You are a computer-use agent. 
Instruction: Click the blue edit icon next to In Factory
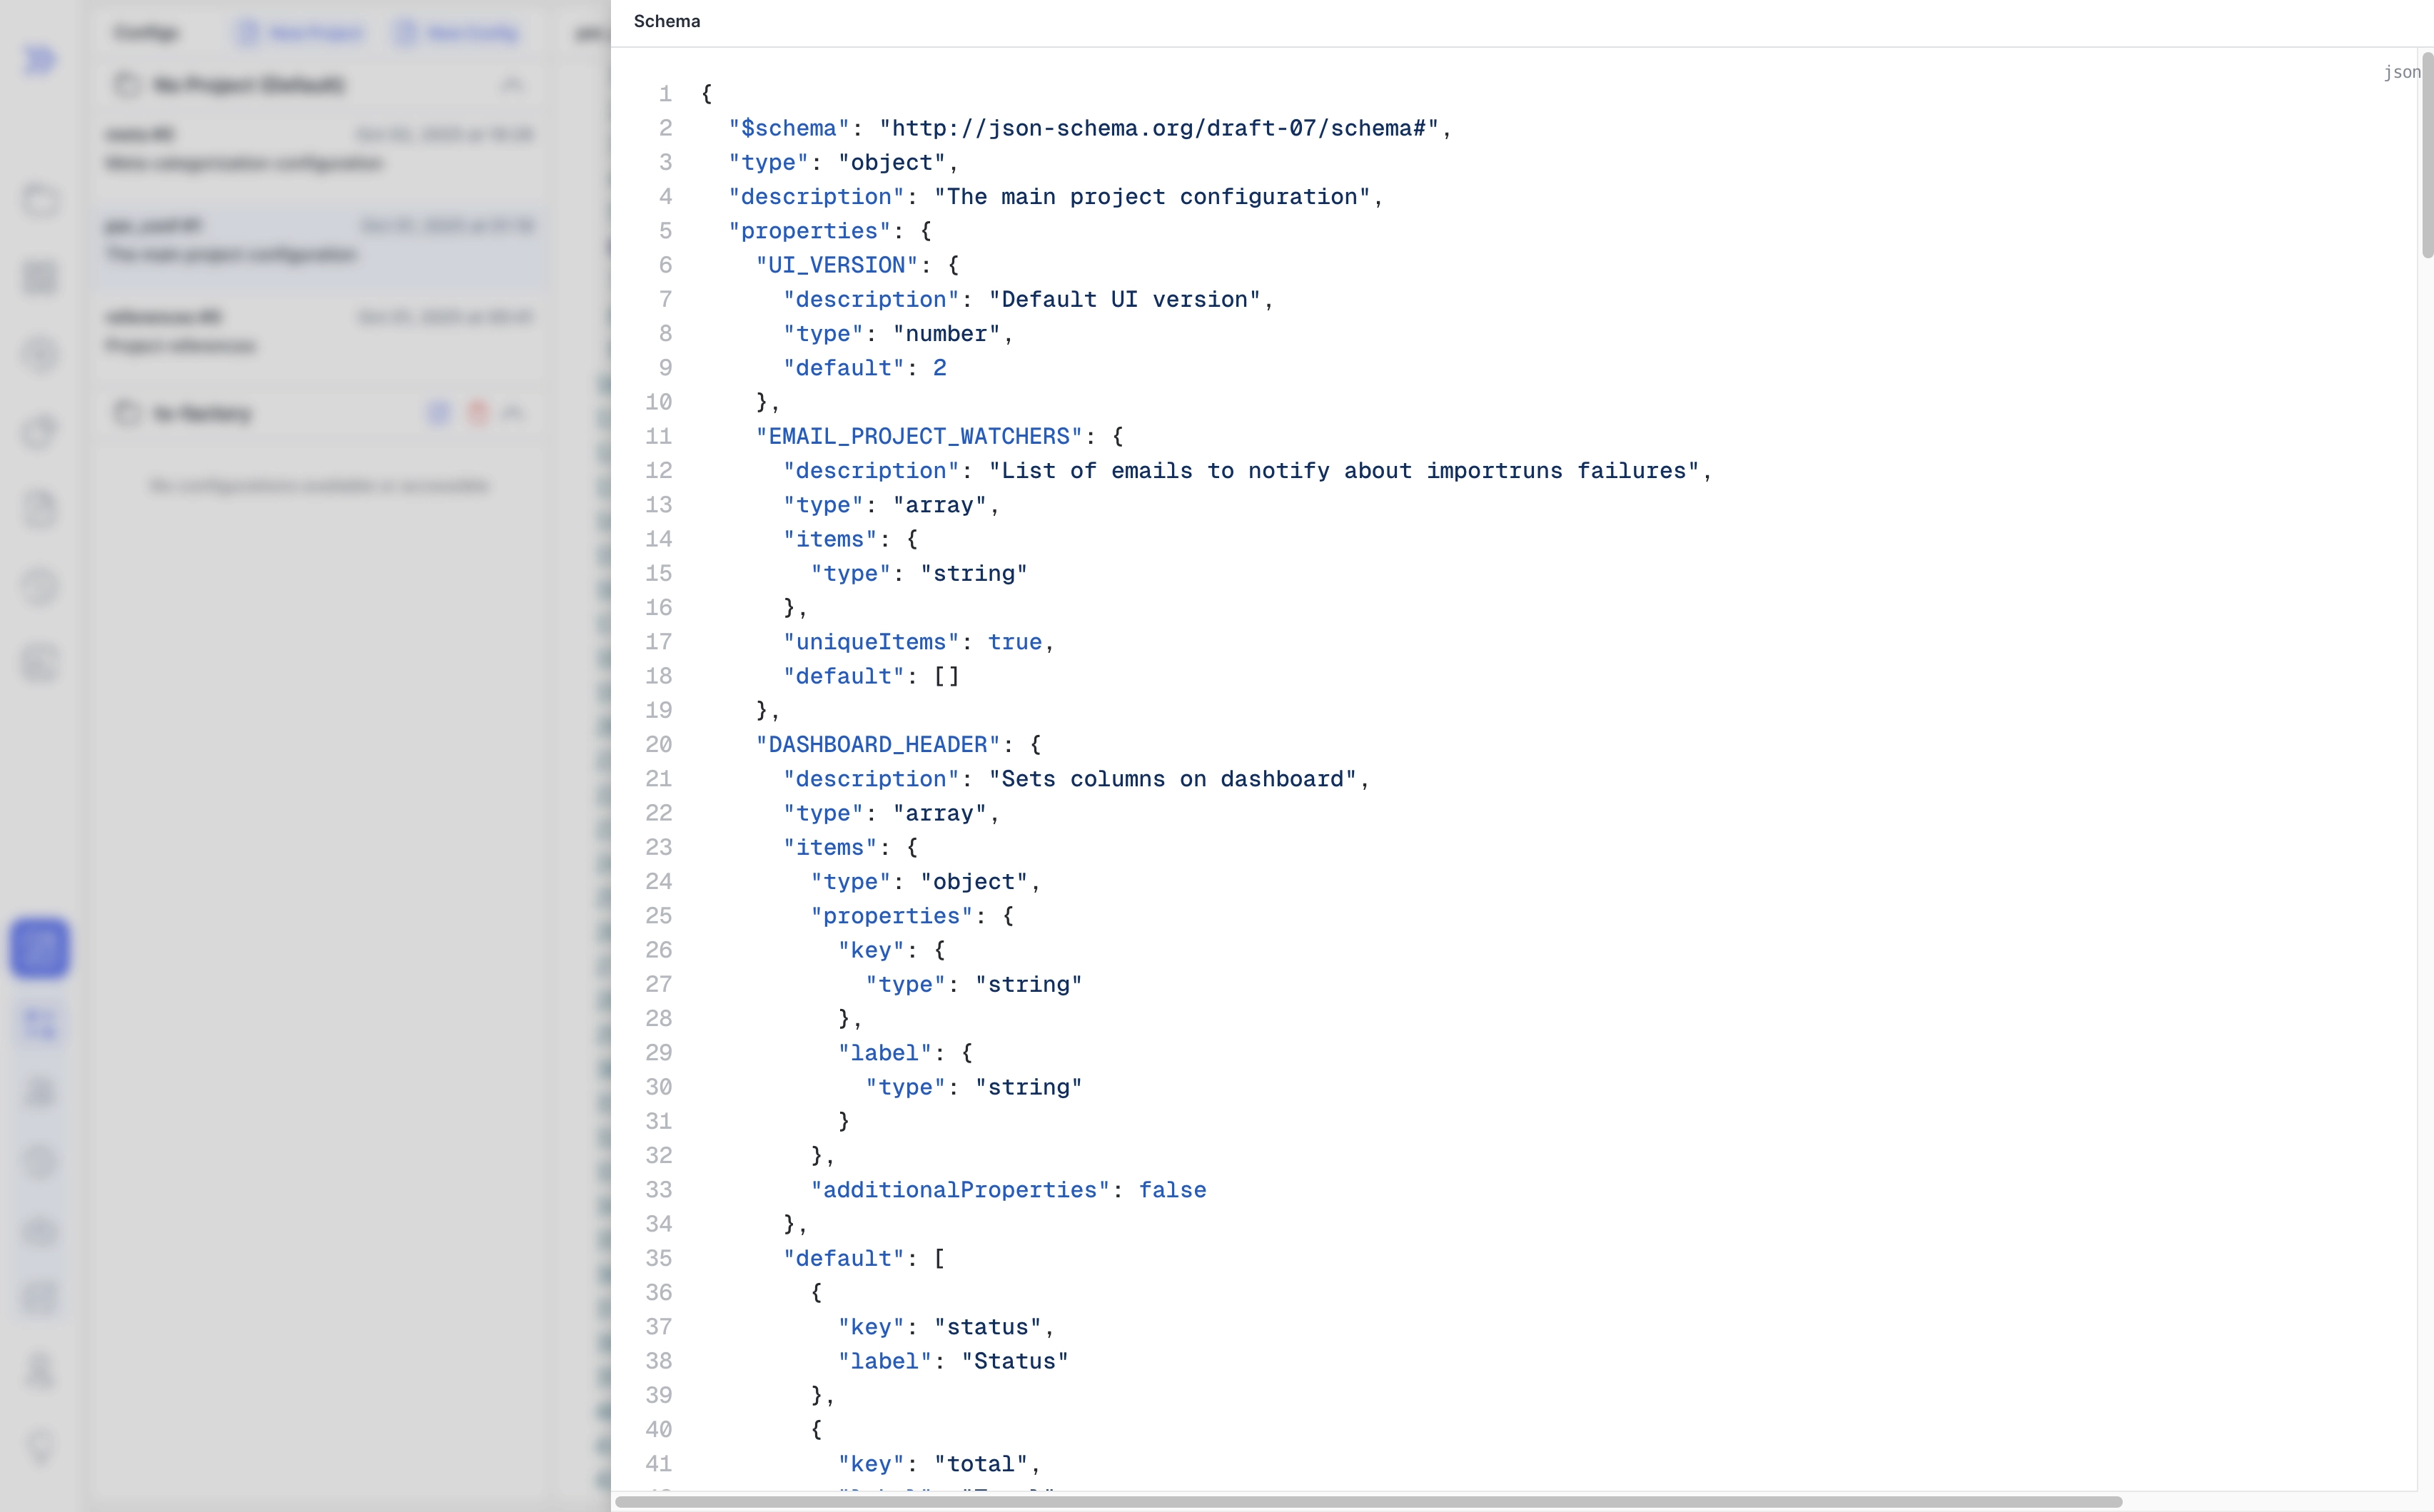(438, 412)
